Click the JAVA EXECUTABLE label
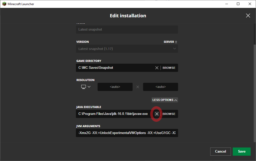The height and width of the screenshot is (161, 256). (89, 107)
